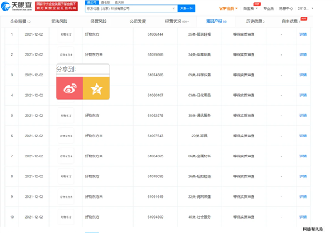This screenshot has width=334, height=233.
Task: Open 详情 for trademark 61092578
Action: point(303,116)
